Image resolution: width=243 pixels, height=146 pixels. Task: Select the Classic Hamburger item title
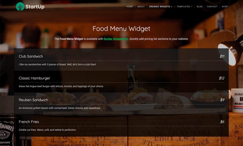[x=34, y=78]
